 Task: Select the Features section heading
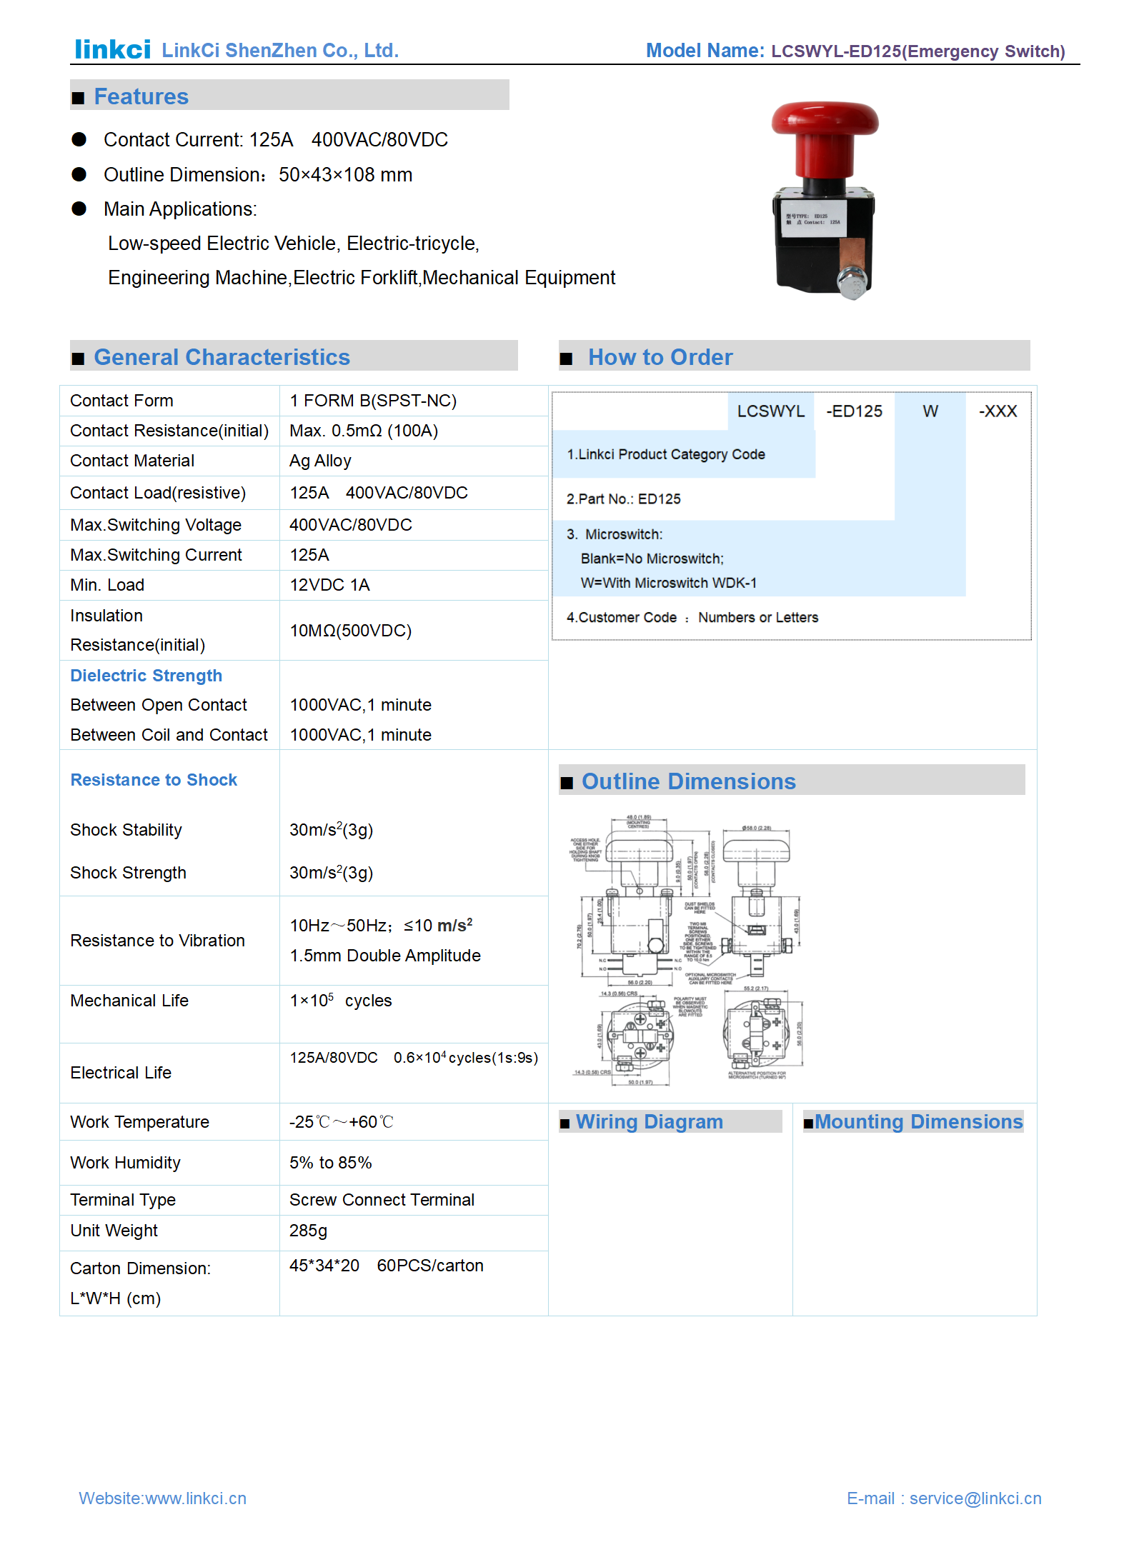141,96
